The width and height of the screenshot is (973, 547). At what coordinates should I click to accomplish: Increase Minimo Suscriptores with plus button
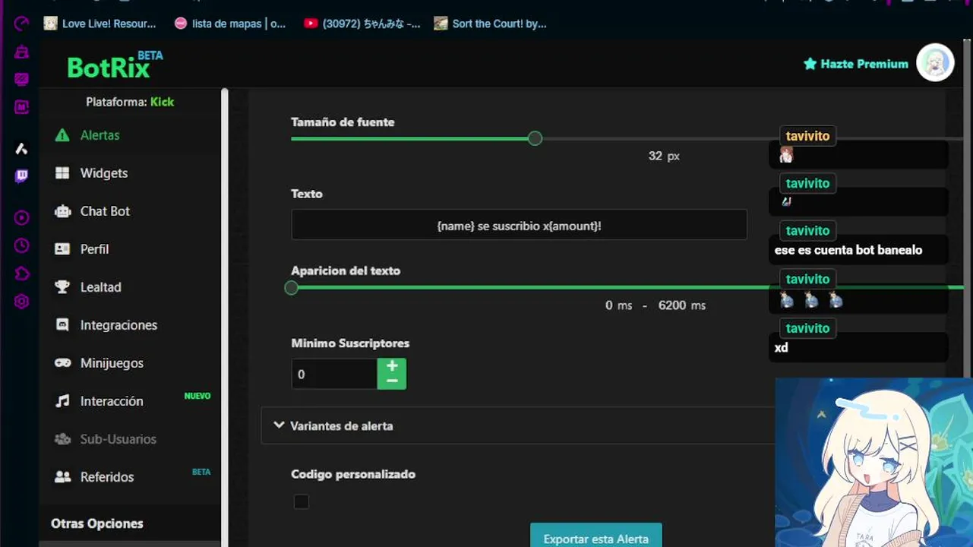[x=392, y=365]
